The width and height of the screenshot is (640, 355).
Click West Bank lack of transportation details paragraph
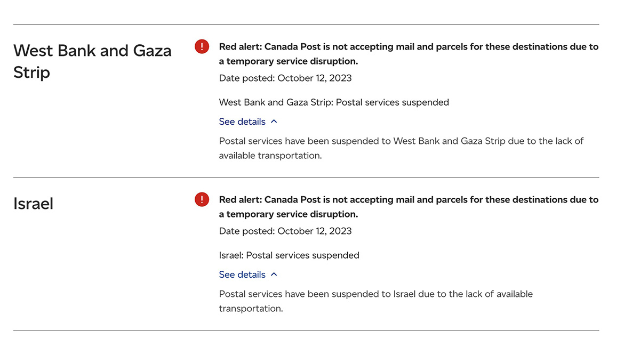click(401, 148)
